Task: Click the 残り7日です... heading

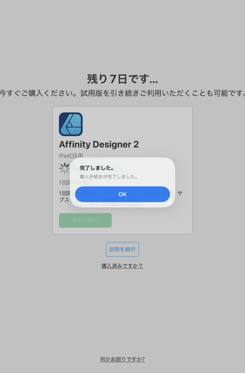Action: (x=122, y=79)
